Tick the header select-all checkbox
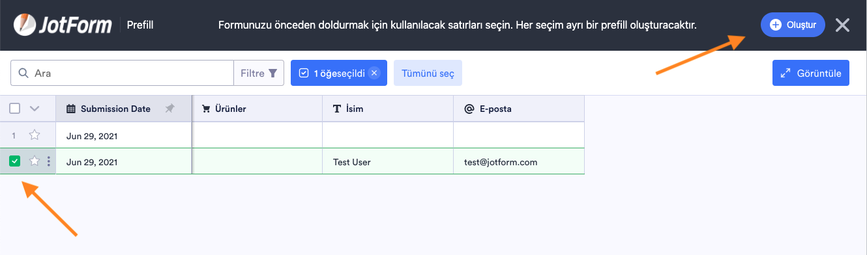Viewport: 867px width, 255px height. [15, 109]
